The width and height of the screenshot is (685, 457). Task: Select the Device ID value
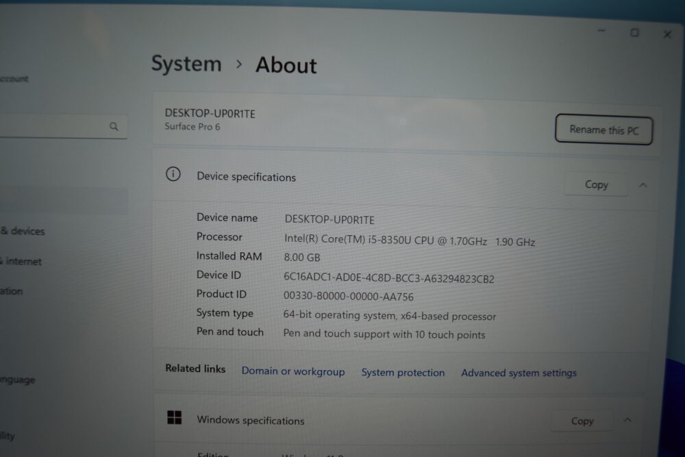coord(389,278)
